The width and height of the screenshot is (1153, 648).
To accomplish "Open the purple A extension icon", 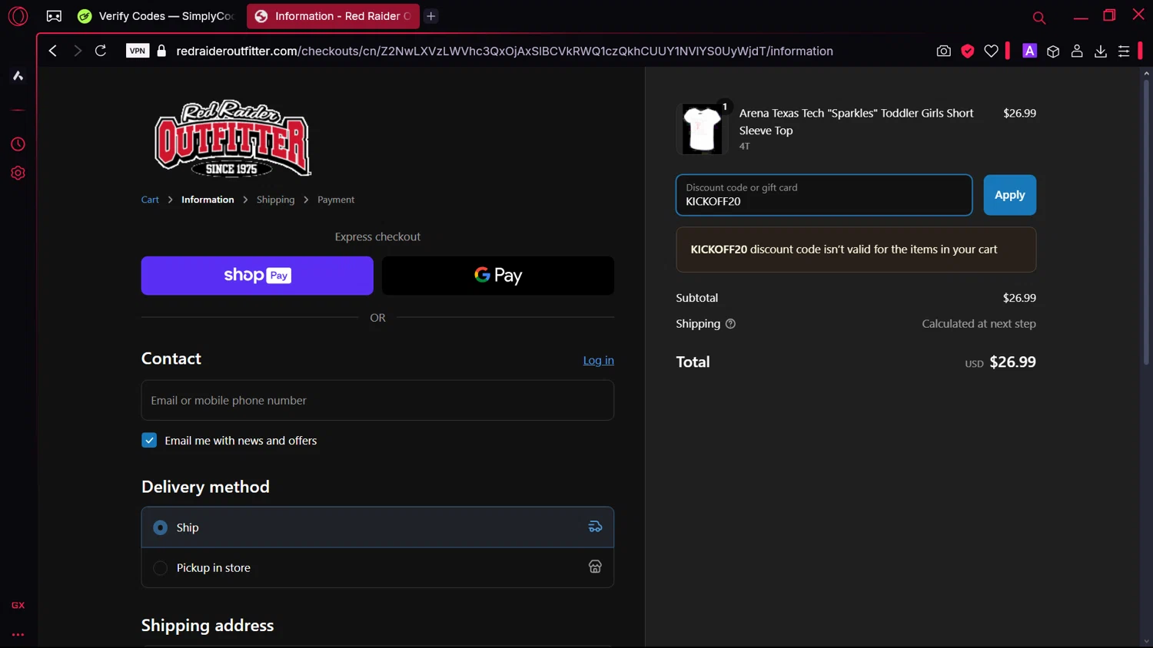I will click(1029, 51).
